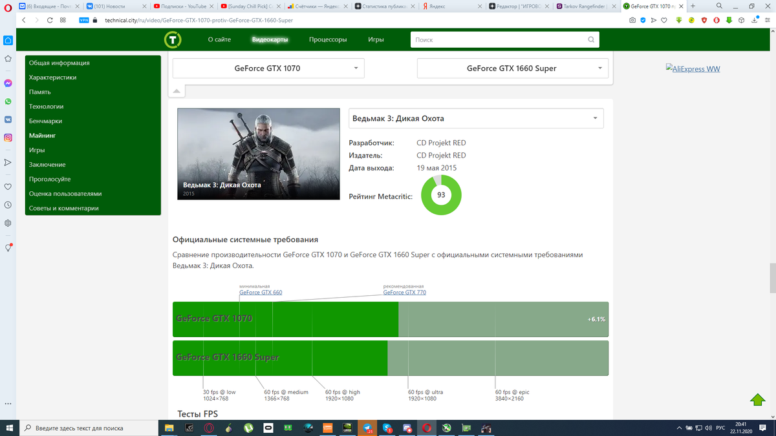Screen dimensions: 776x436
Task: Open the Игры navigation item
Action: point(376,39)
